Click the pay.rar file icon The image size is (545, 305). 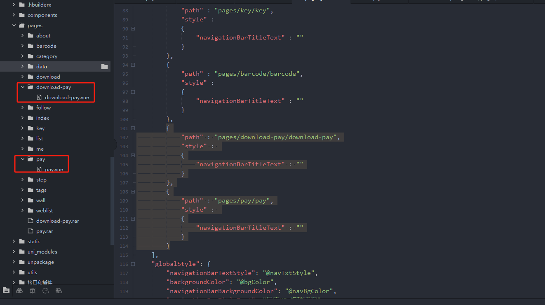point(31,231)
